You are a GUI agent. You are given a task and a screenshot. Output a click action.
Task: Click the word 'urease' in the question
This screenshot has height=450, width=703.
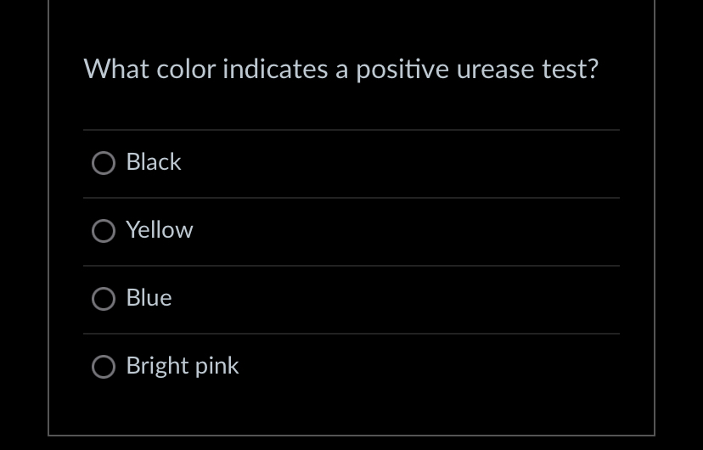tap(496, 69)
